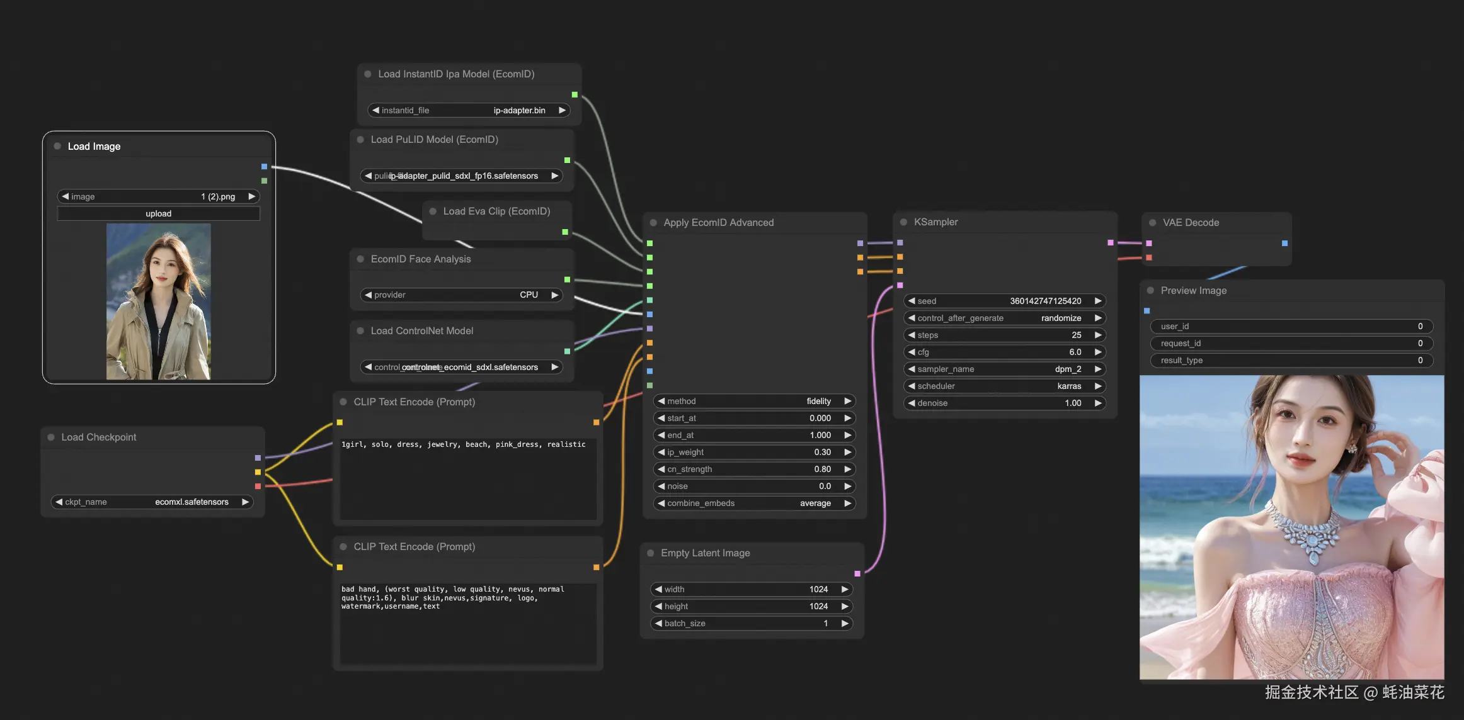Toggle collapse on the Empty Latent Image node
The width and height of the screenshot is (1464, 720).
click(651, 553)
